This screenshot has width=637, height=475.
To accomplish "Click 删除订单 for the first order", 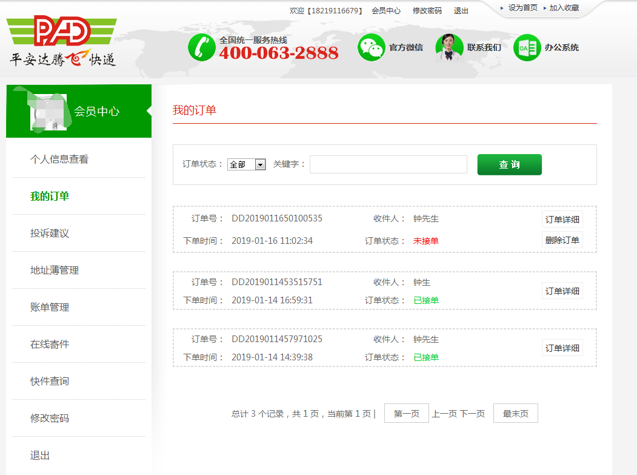I will point(562,240).
